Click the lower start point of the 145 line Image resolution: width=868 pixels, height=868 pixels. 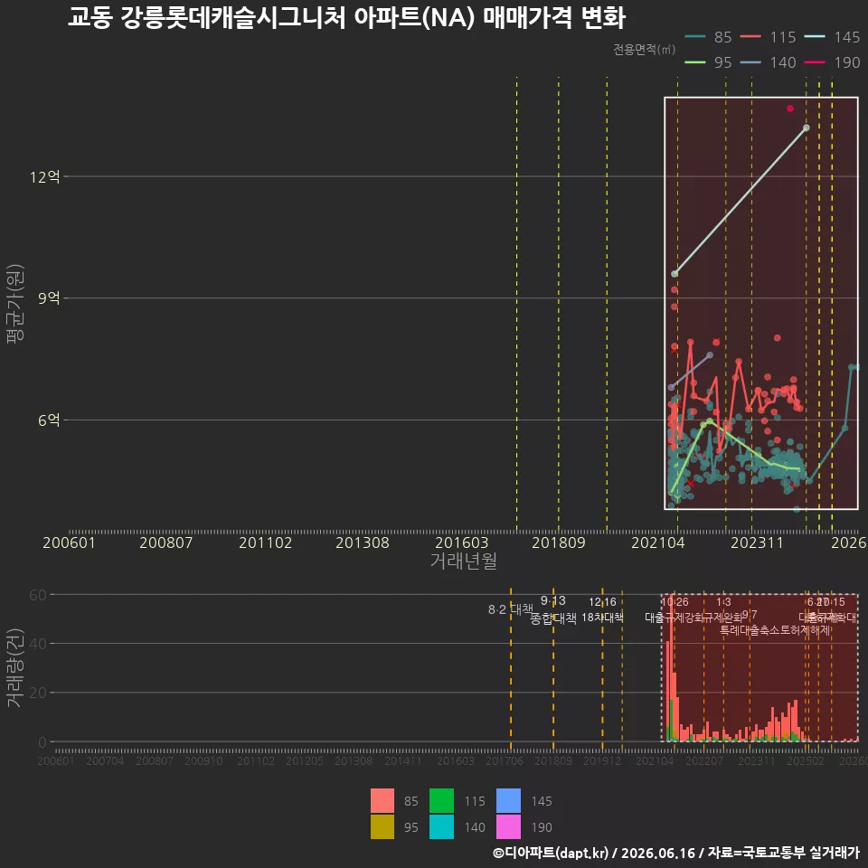tap(675, 274)
